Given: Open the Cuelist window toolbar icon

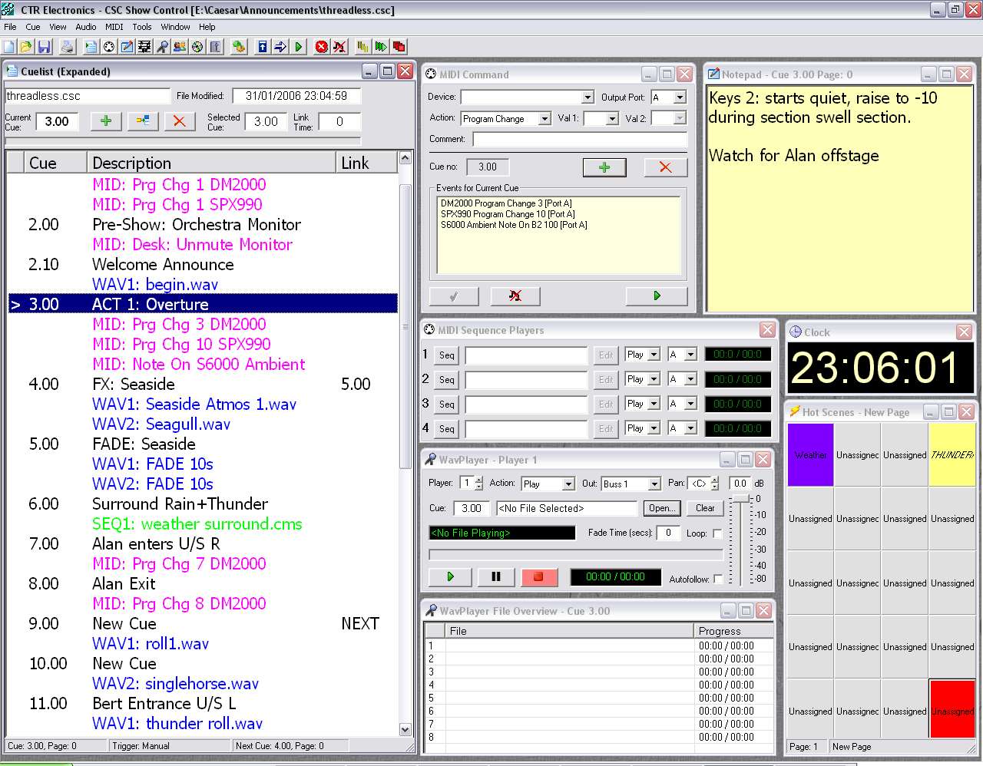Looking at the screenshot, I should pyautogui.click(x=91, y=47).
